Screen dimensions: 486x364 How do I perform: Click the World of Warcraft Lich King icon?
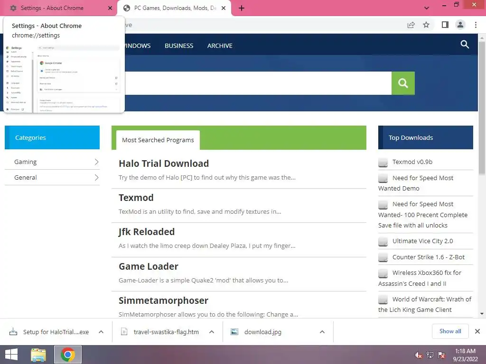383,300
